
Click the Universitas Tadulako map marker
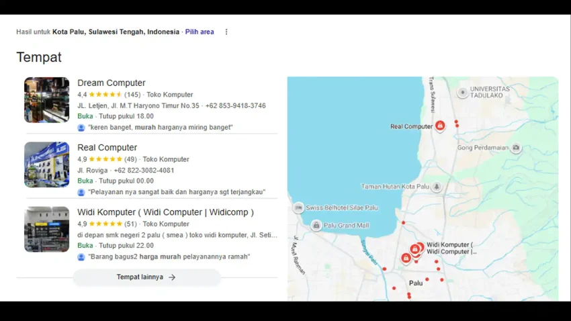click(x=462, y=93)
